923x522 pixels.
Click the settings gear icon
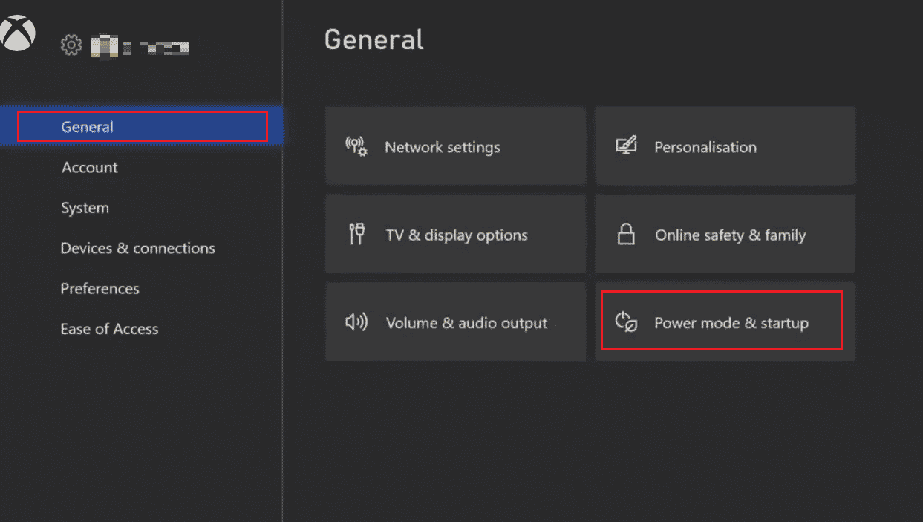tap(71, 46)
